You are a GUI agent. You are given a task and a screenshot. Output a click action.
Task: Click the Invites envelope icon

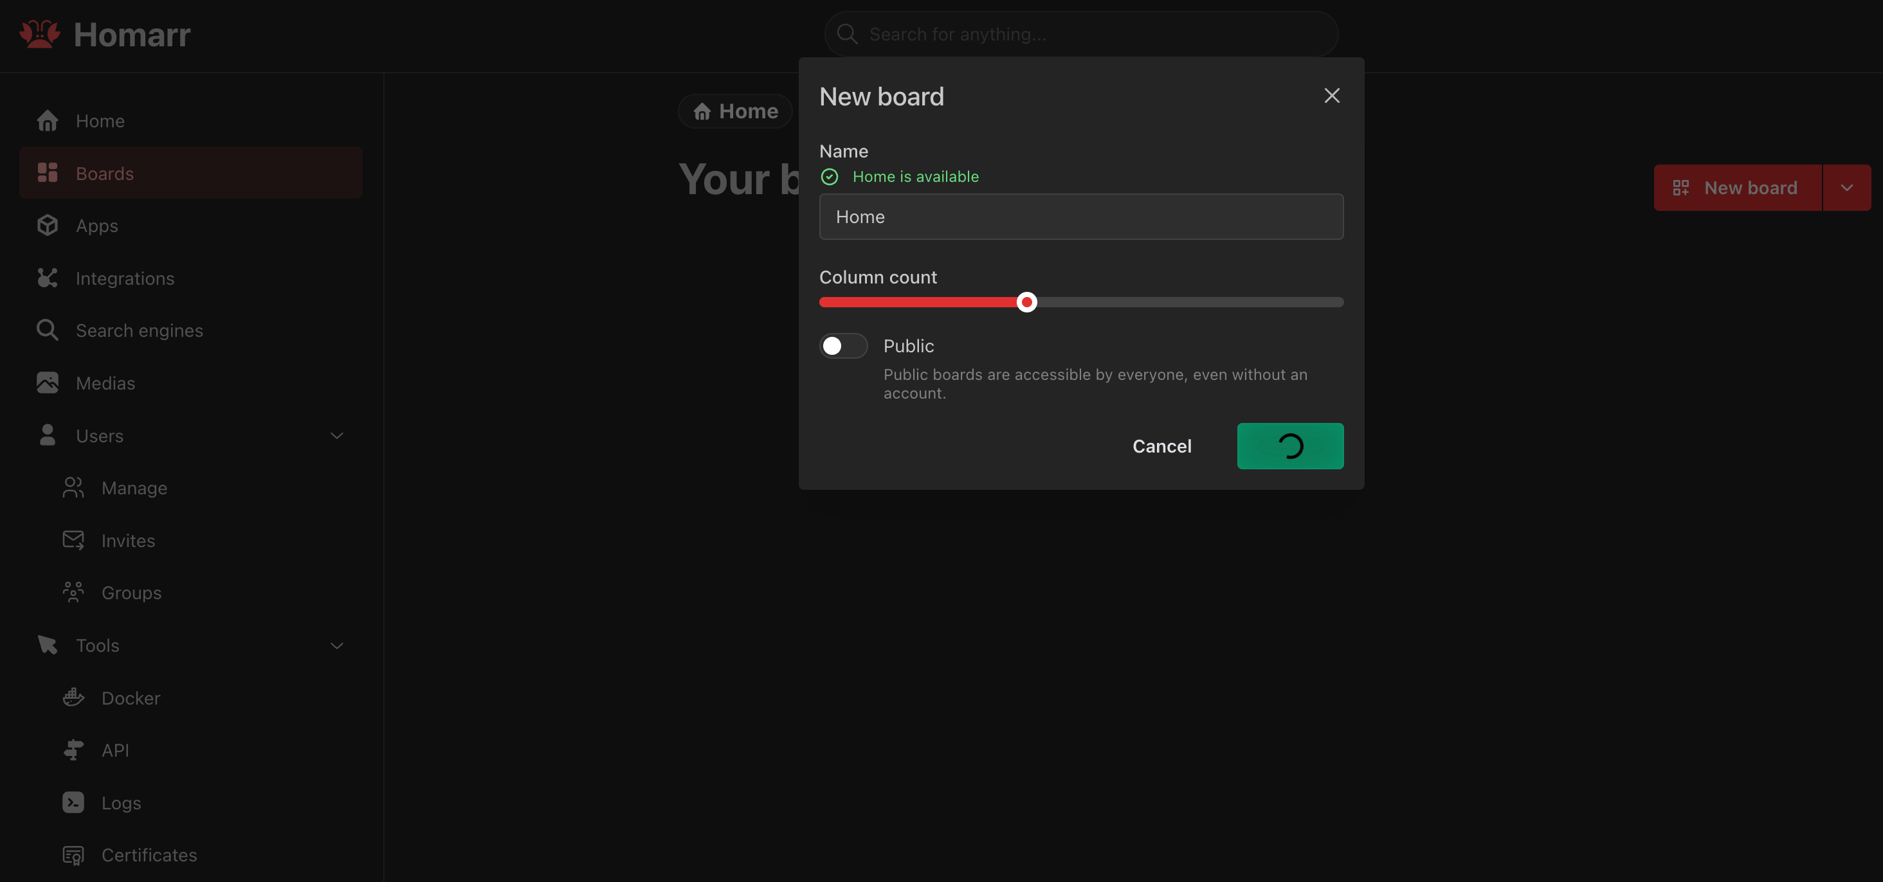[x=73, y=540]
